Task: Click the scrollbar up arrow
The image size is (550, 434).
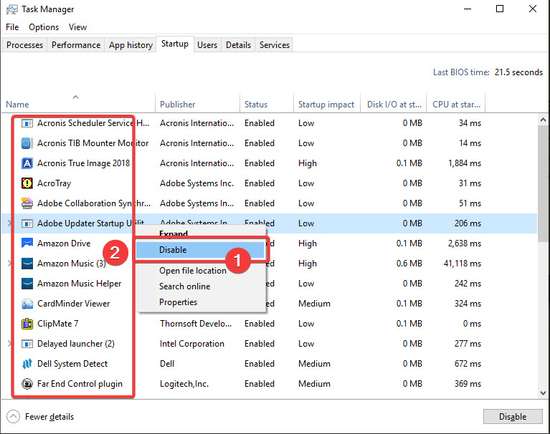Action: click(x=543, y=120)
